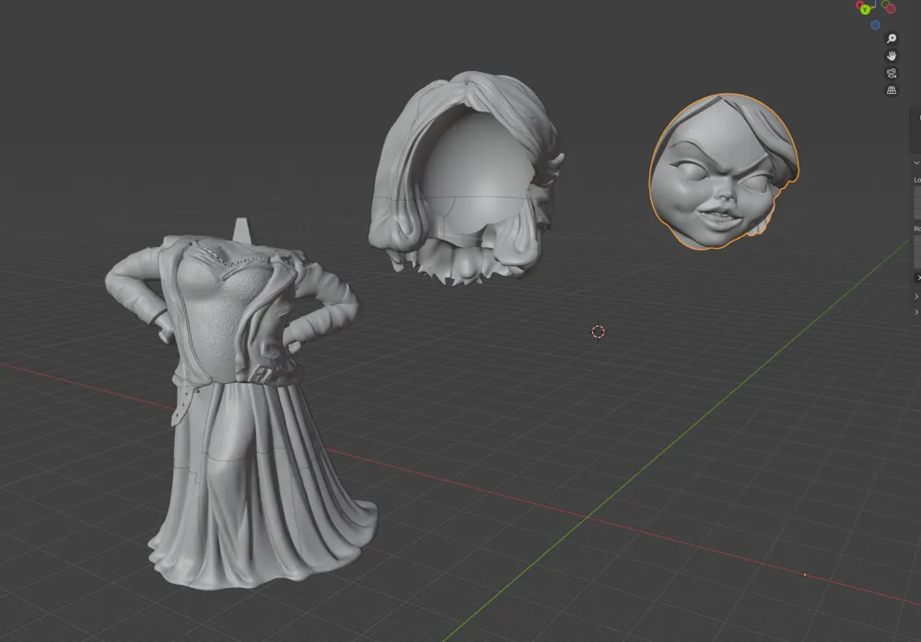Click the pan hand viewport icon
Viewport: 921px width, 642px height.
click(x=892, y=56)
